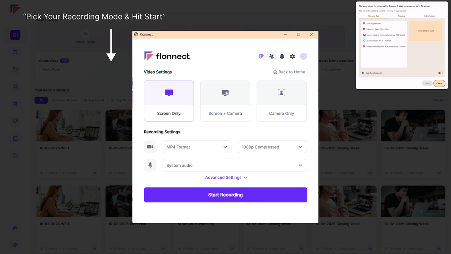Open the folder icon in left sidebar
The width and height of the screenshot is (451, 254).
[15, 69]
